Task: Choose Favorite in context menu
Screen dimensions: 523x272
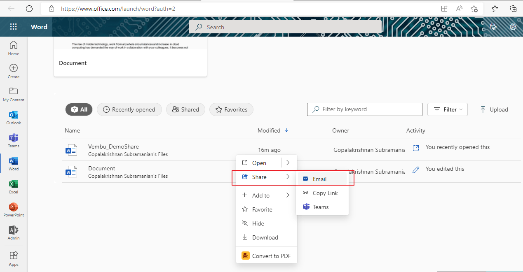Action: (266, 209)
